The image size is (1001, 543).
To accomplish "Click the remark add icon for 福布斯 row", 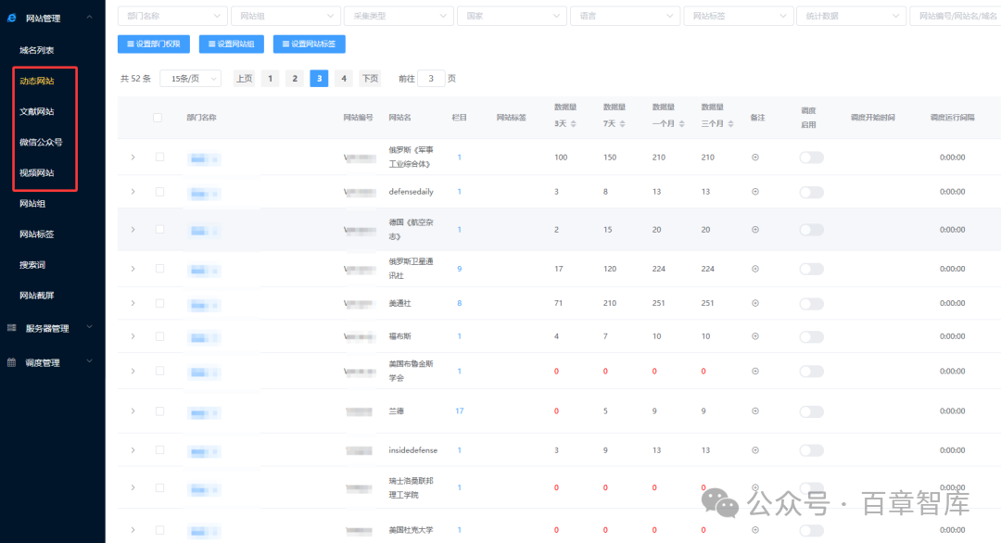I will point(754,336).
